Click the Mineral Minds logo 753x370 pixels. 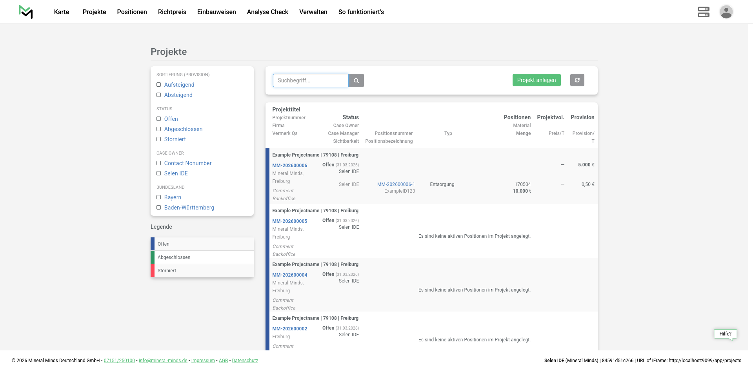pos(26,12)
